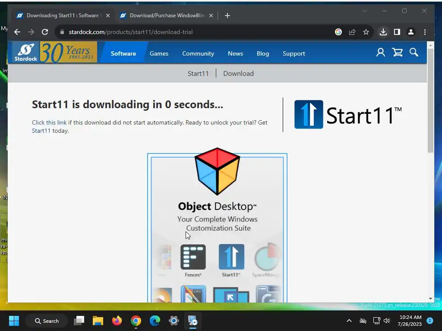Click the taskbar Search box
442x331 pixels.
tap(47, 321)
